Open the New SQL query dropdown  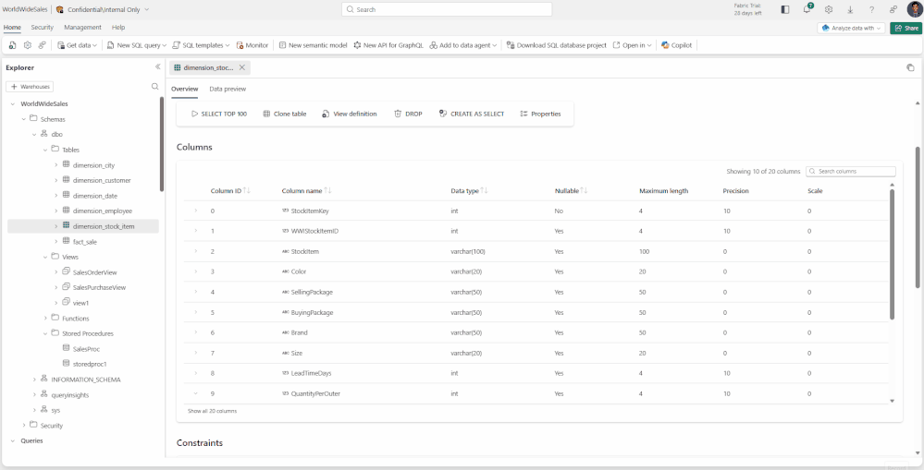[x=137, y=45]
